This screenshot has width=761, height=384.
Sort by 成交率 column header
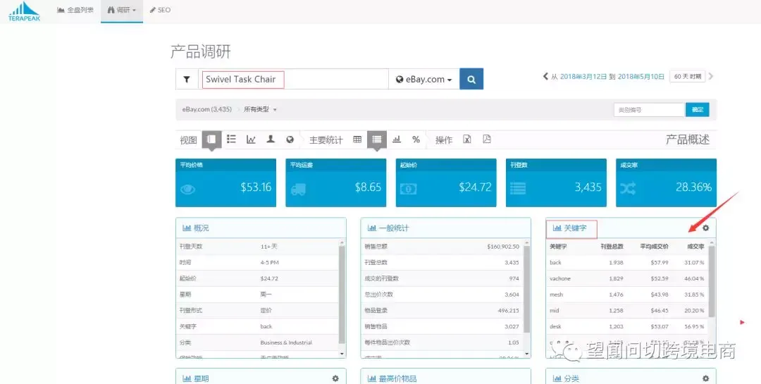tap(695, 247)
